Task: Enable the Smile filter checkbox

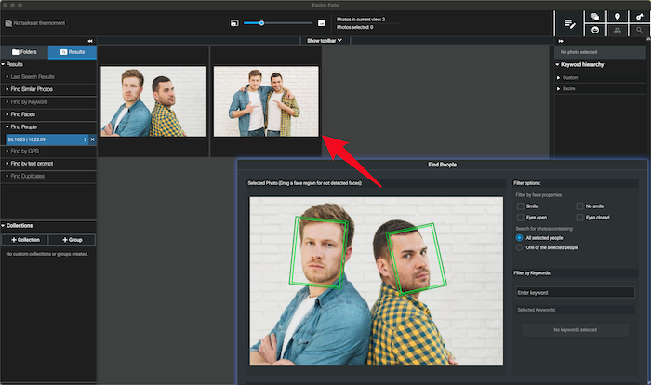Action: [x=521, y=206]
